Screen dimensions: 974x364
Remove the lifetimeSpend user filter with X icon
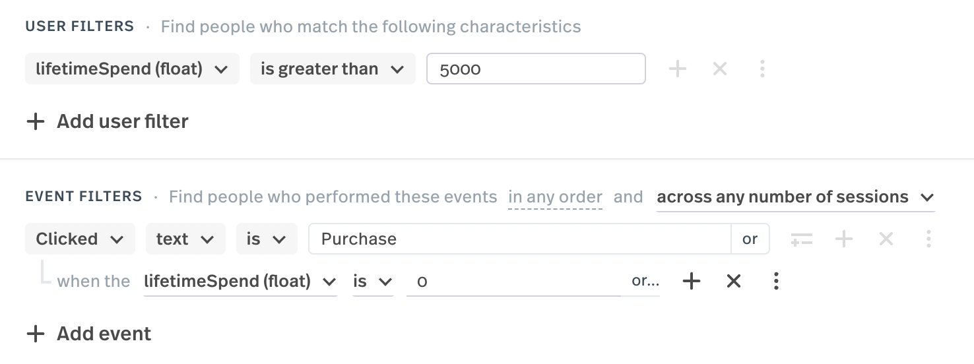click(x=720, y=69)
